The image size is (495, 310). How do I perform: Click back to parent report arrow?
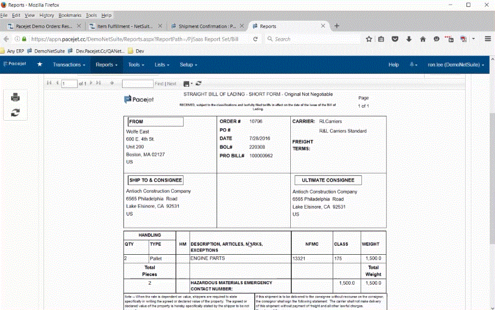[112, 83]
